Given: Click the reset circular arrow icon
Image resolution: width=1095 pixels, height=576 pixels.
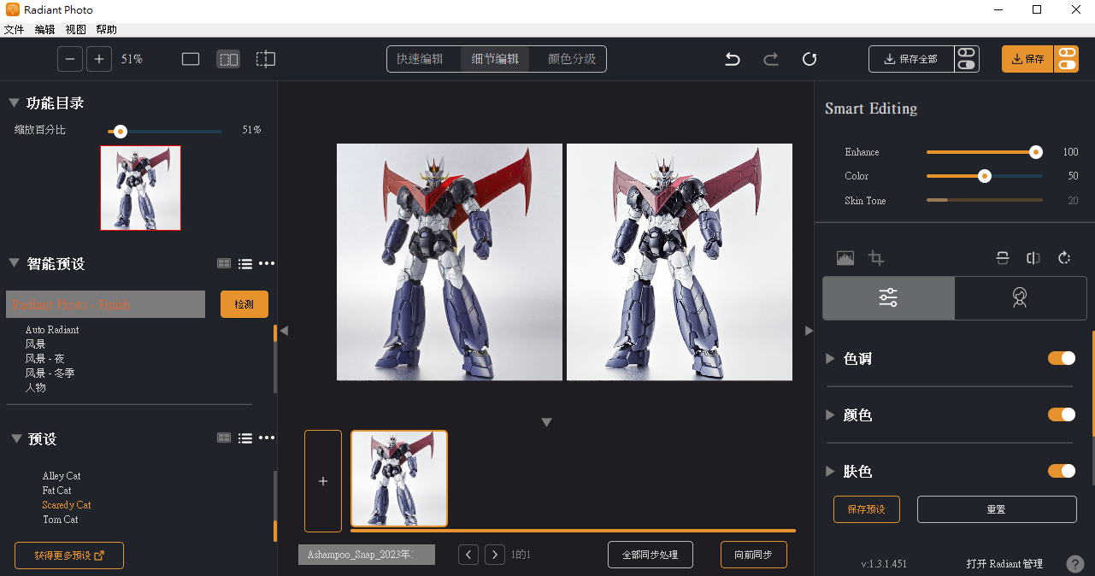Looking at the screenshot, I should coord(809,59).
